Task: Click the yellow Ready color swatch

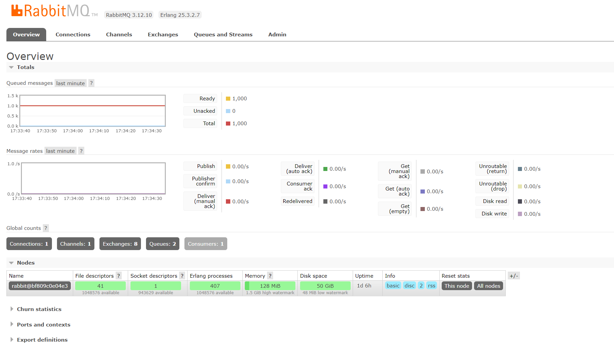Action: 228,99
